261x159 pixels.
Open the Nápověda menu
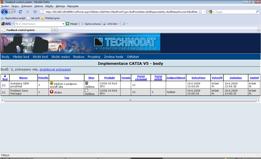73,6
